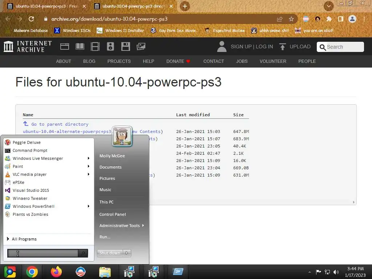Click Start menu search box
The height and width of the screenshot is (279, 372).
coord(43,253)
